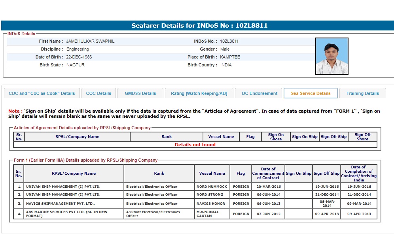The width and height of the screenshot is (394, 234).
Task: Click the Sign Off Shore header in Articles table
Action: click(x=362, y=137)
